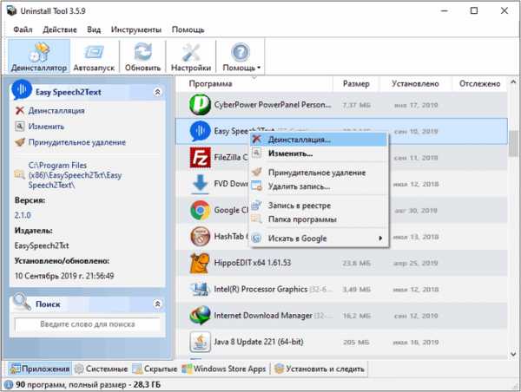This screenshot has height=392, width=521.
Task: Click the red X uninstall icon in context menu
Action: (256, 139)
